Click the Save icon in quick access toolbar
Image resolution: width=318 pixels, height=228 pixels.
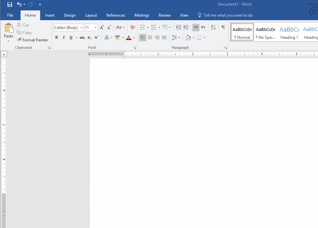(10, 5)
